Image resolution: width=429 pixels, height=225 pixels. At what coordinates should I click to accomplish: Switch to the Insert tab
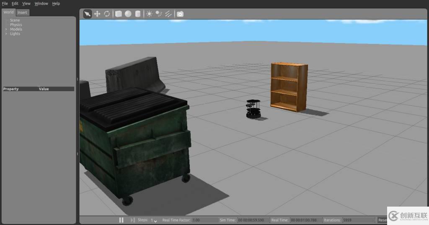(22, 13)
